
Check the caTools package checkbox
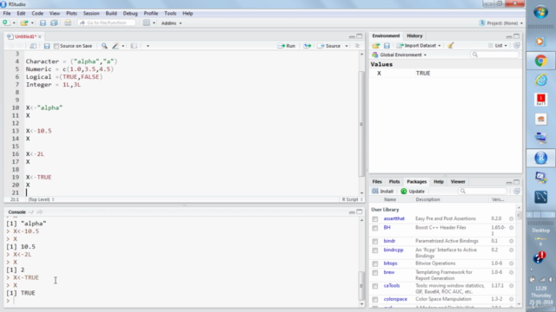pos(374,286)
